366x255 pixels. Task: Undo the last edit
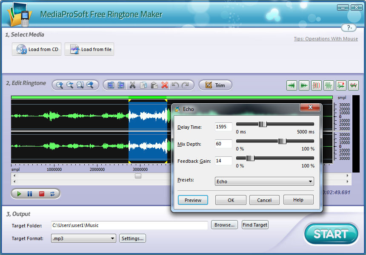[175, 85]
